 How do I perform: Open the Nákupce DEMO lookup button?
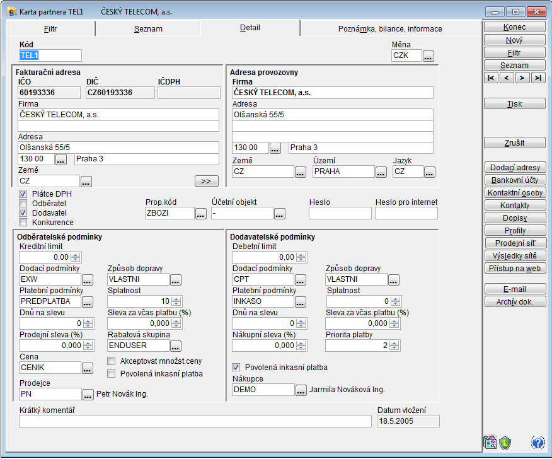coord(301,390)
